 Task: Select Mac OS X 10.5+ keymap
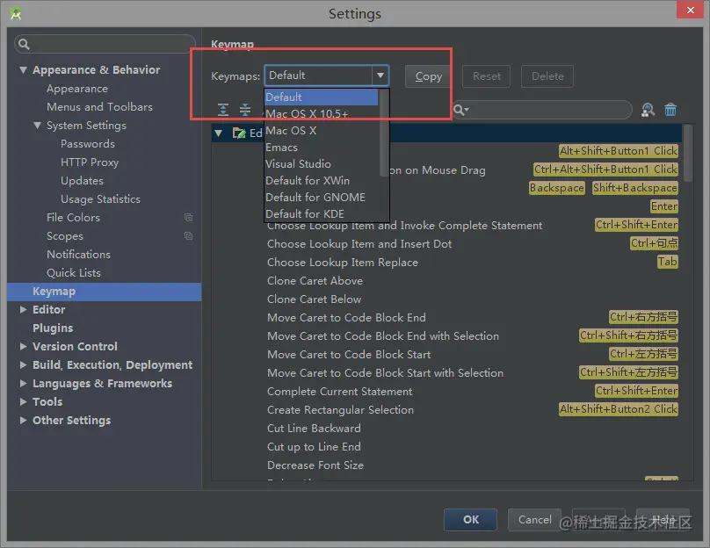click(x=322, y=114)
